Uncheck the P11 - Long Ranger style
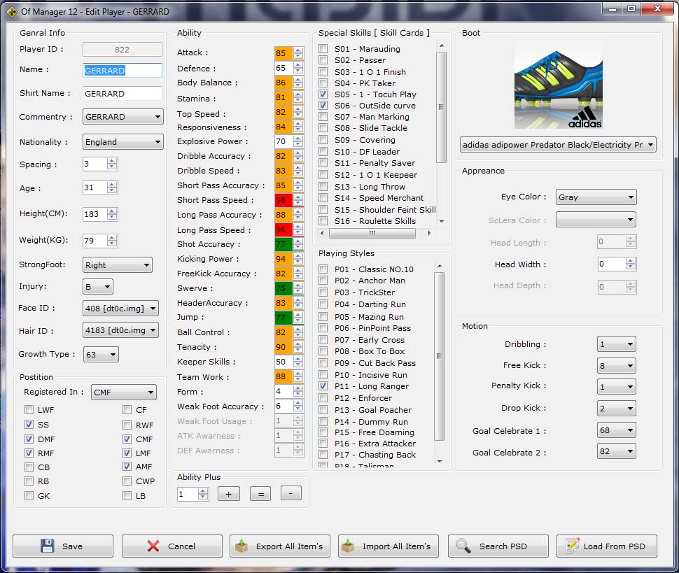This screenshot has width=679, height=573. [323, 386]
